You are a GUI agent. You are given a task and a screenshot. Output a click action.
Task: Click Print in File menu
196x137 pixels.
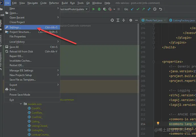[x=32, y=89]
